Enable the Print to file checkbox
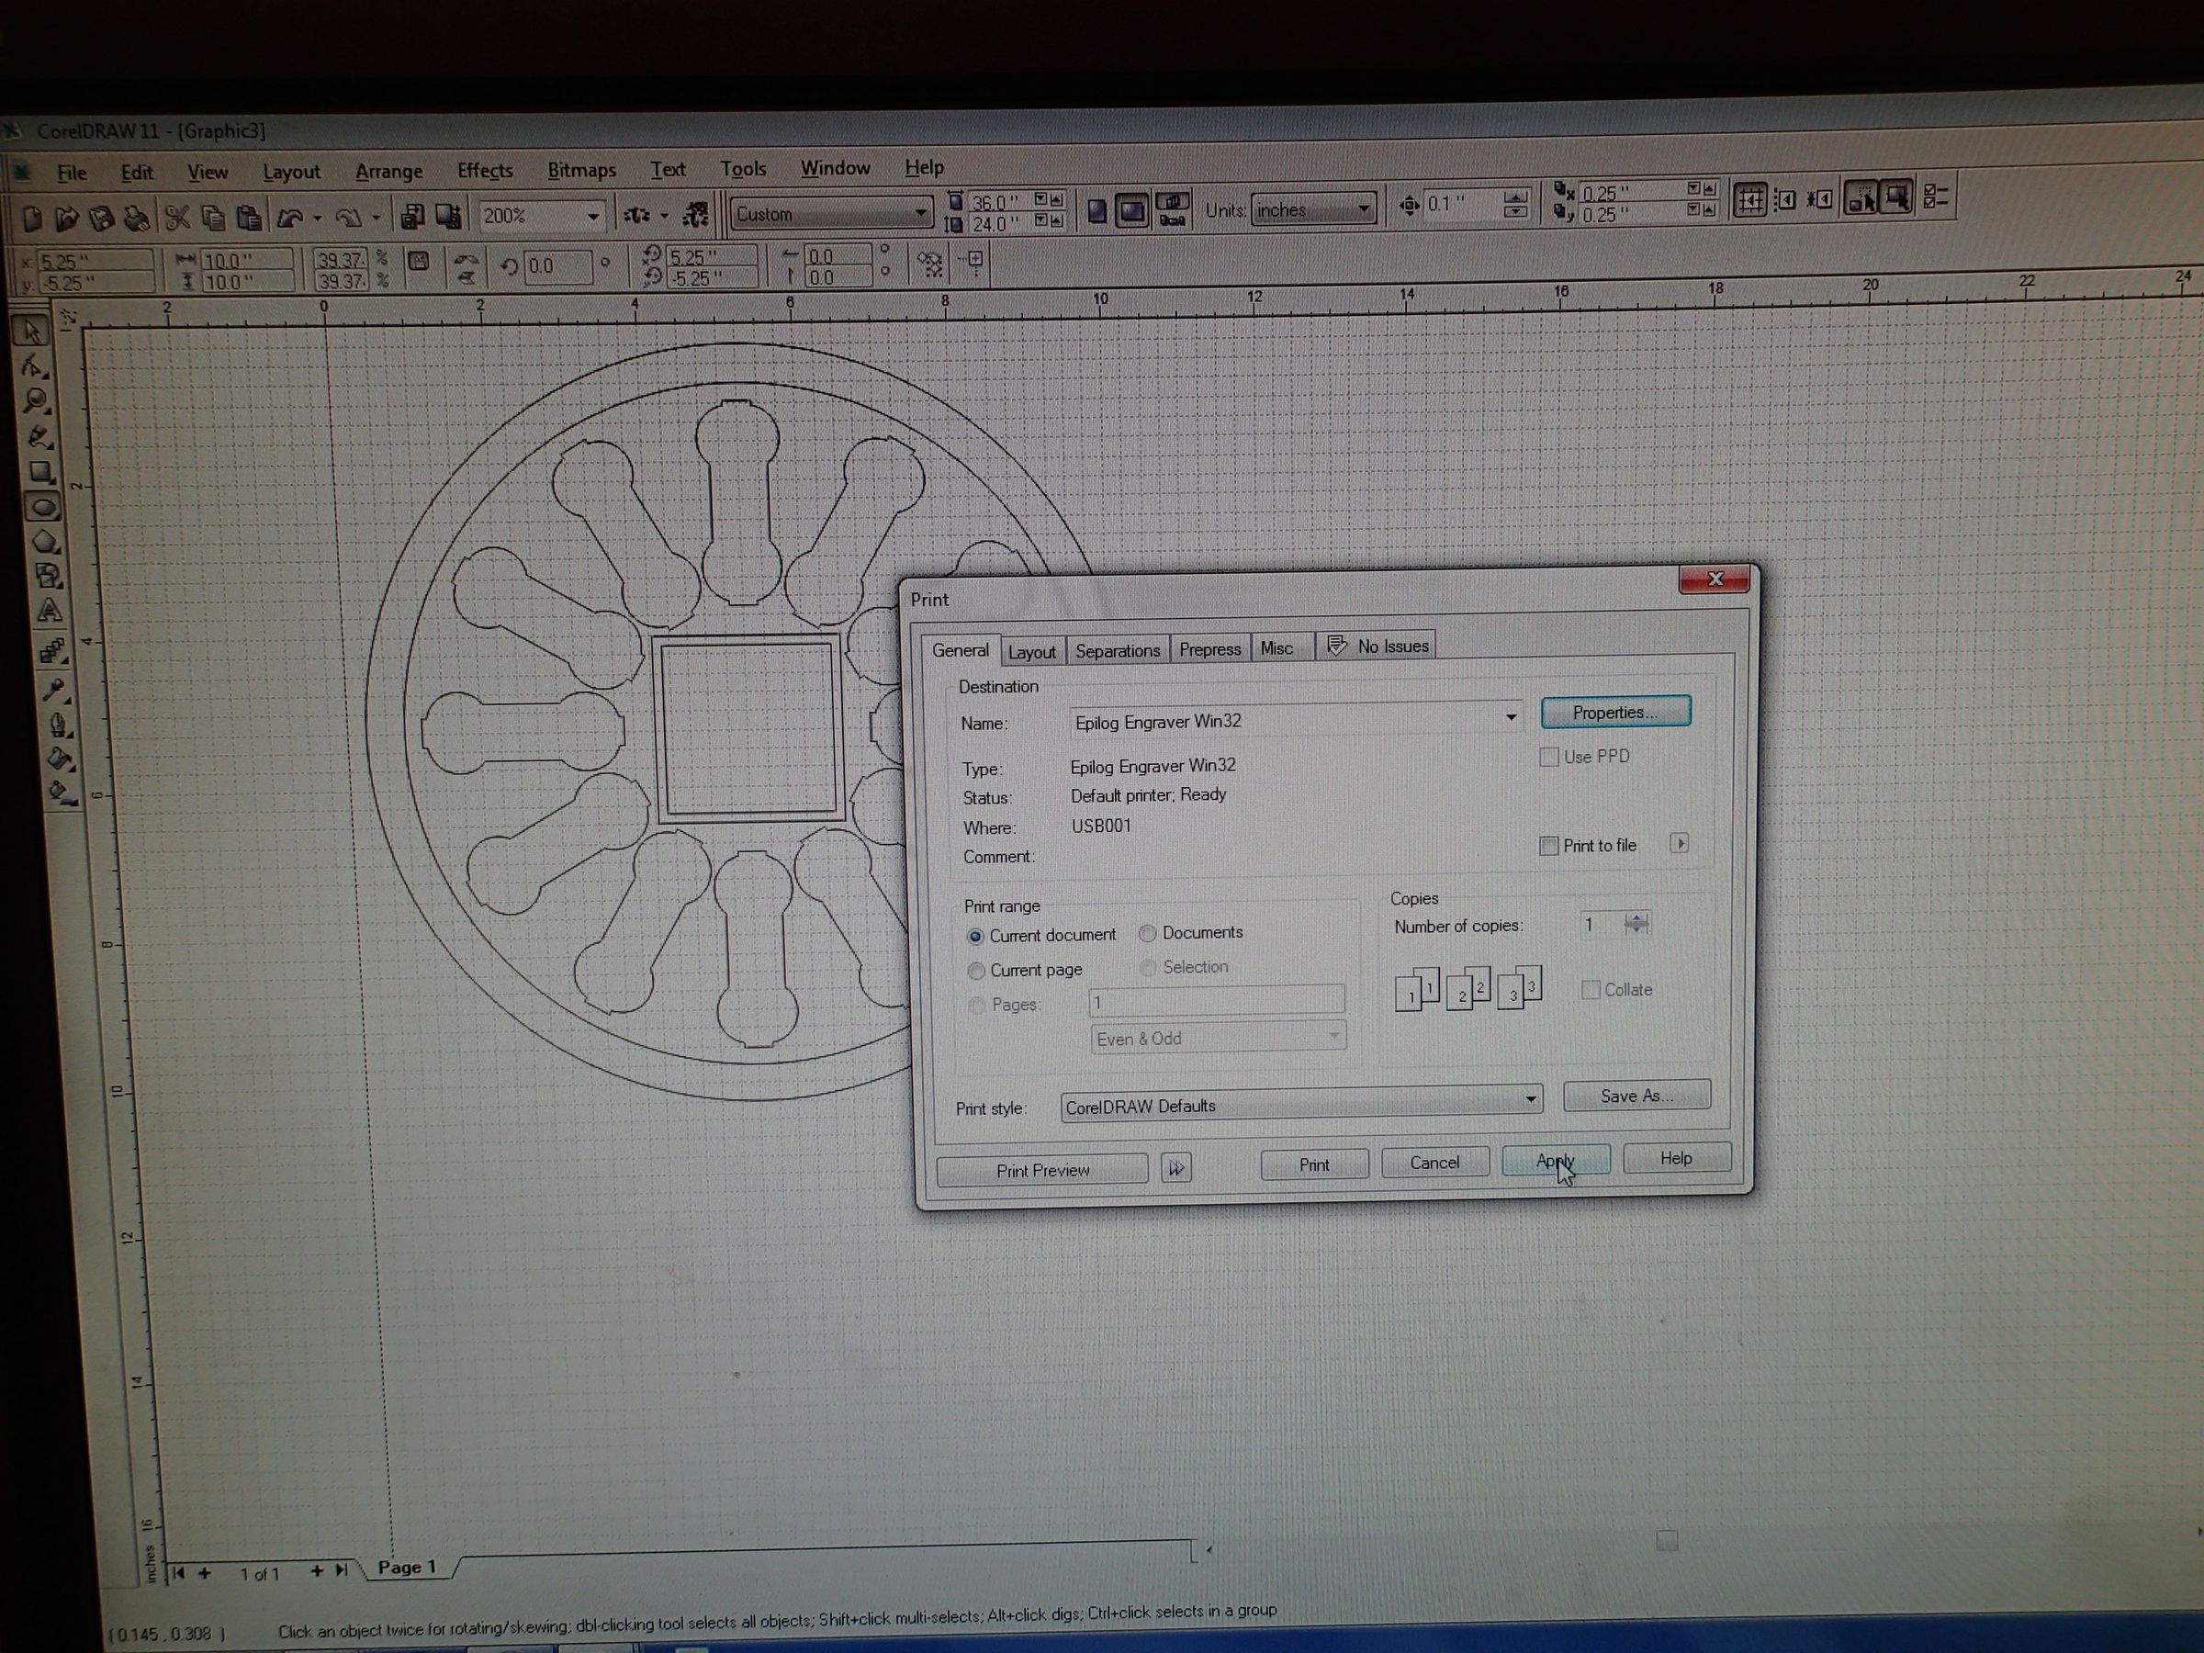This screenshot has height=1653, width=2204. [x=1548, y=846]
